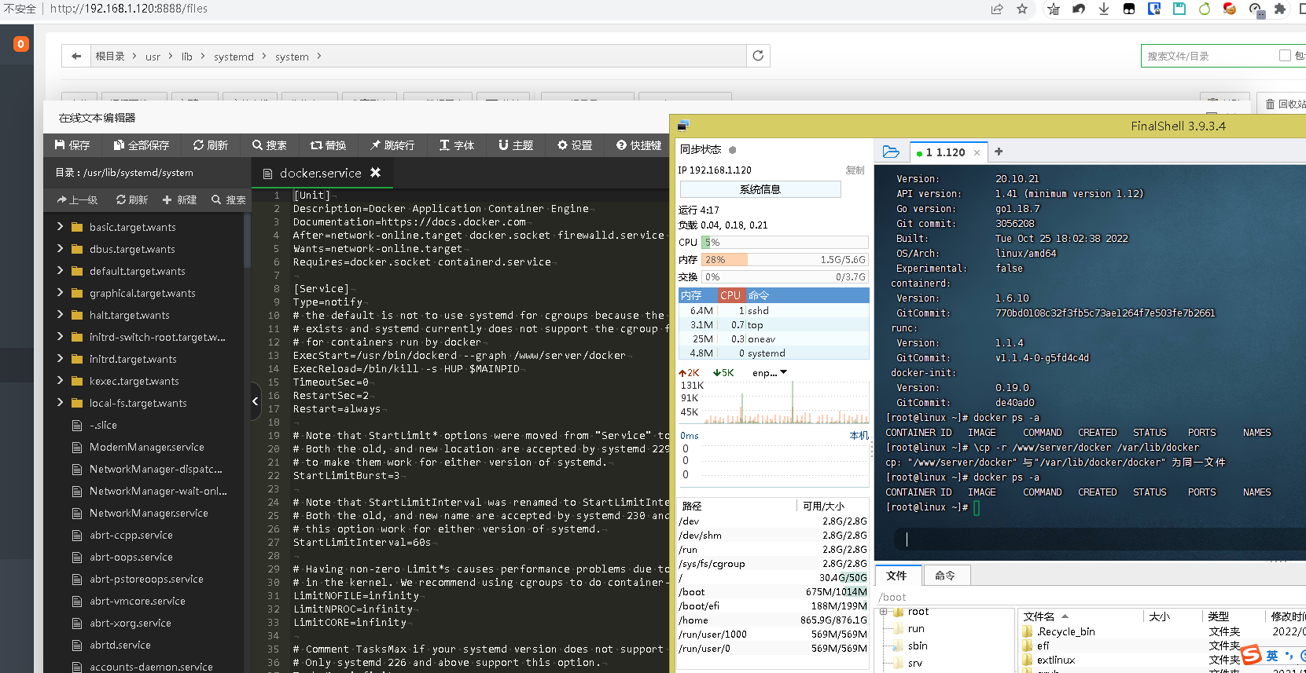Click the Save button in editor toolbar
Screen dimensions: 1306x673
coord(72,145)
